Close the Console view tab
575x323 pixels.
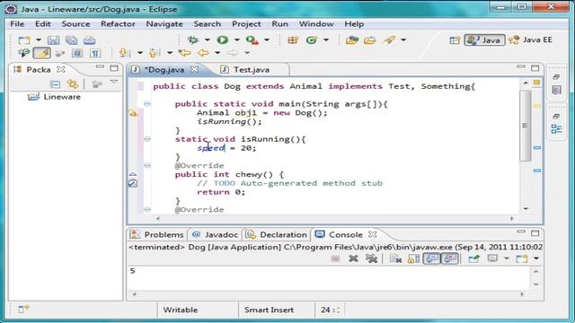tap(373, 234)
